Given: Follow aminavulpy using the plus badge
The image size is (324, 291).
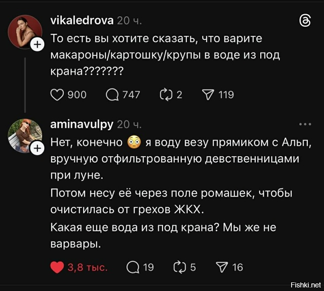Looking at the screenshot, I should click(x=37, y=148).
